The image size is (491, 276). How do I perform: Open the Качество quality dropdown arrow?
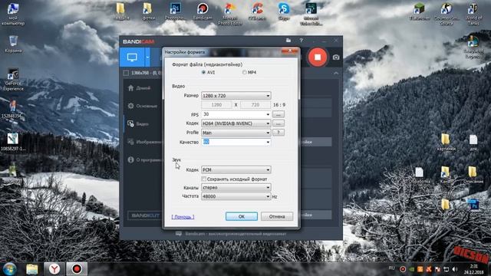pos(268,142)
